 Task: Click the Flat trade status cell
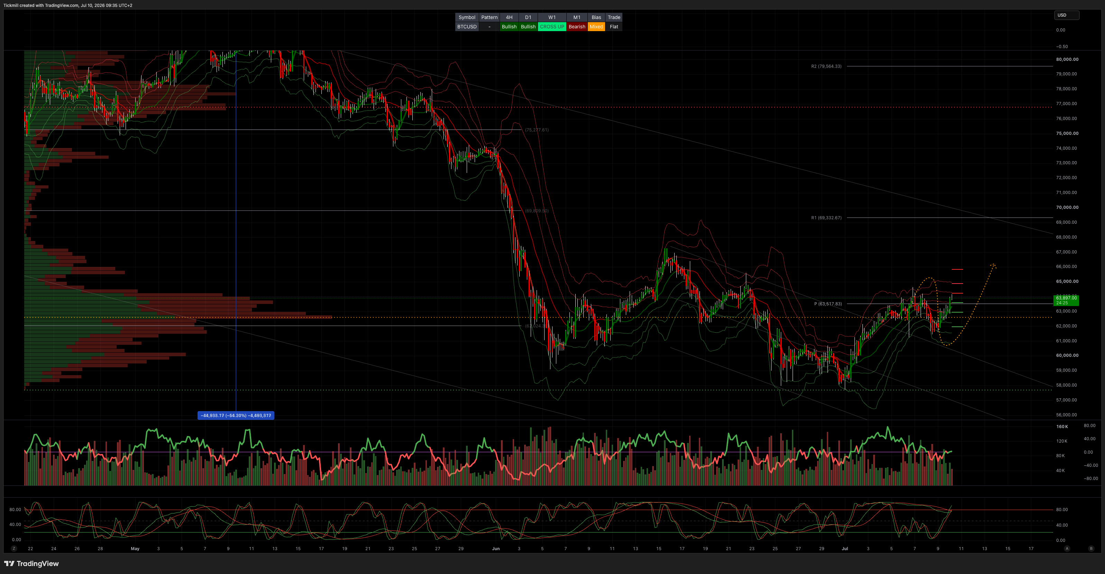coord(614,27)
